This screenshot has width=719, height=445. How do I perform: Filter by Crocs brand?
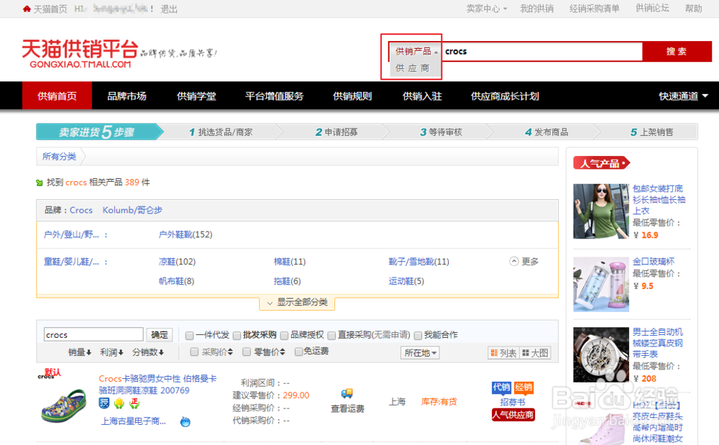click(x=81, y=210)
